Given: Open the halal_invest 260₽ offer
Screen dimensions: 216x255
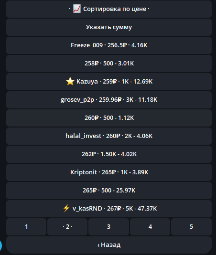Looking at the screenshot, I should [x=109, y=136].
